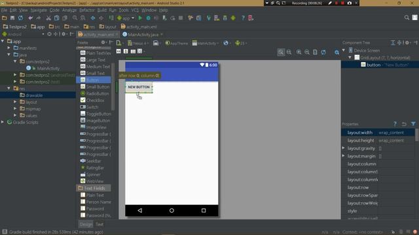419x235 pixels.
Task: Restore default value icon in Properties
Action: click(x=404, y=124)
